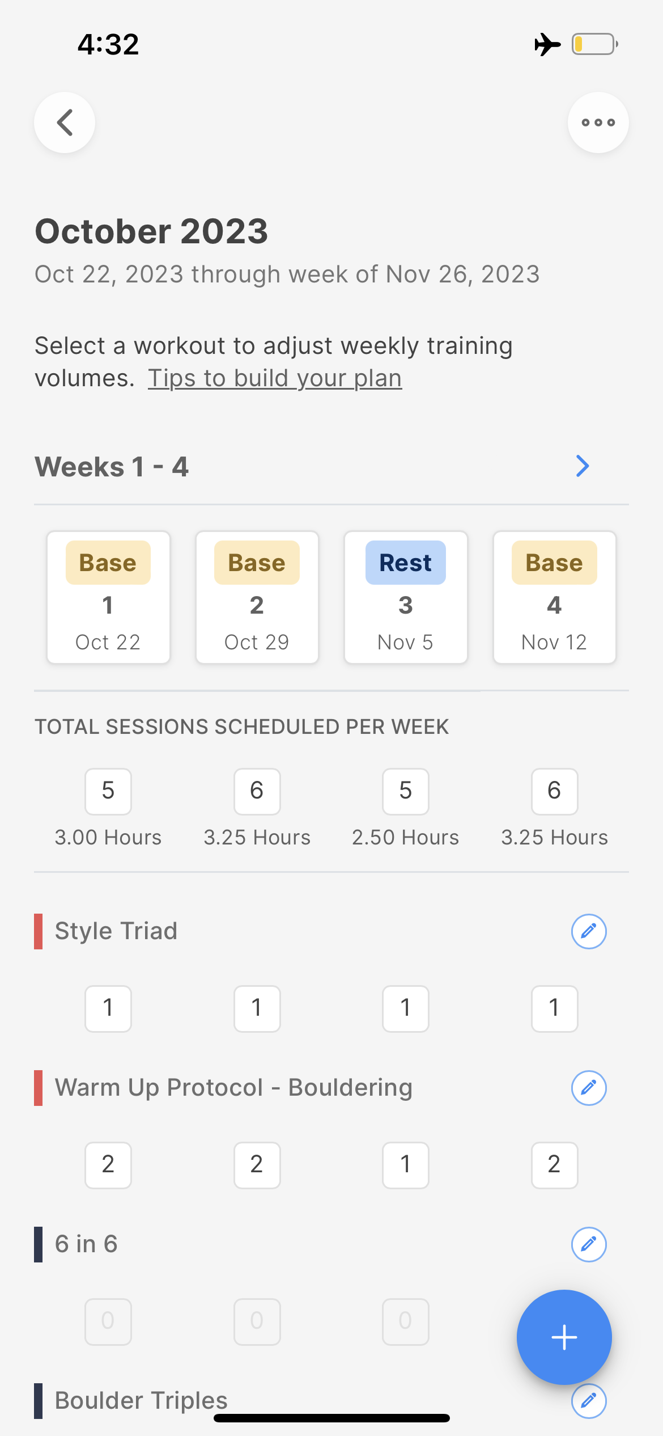Select Base week 1 card dated Oct 22

(x=108, y=597)
